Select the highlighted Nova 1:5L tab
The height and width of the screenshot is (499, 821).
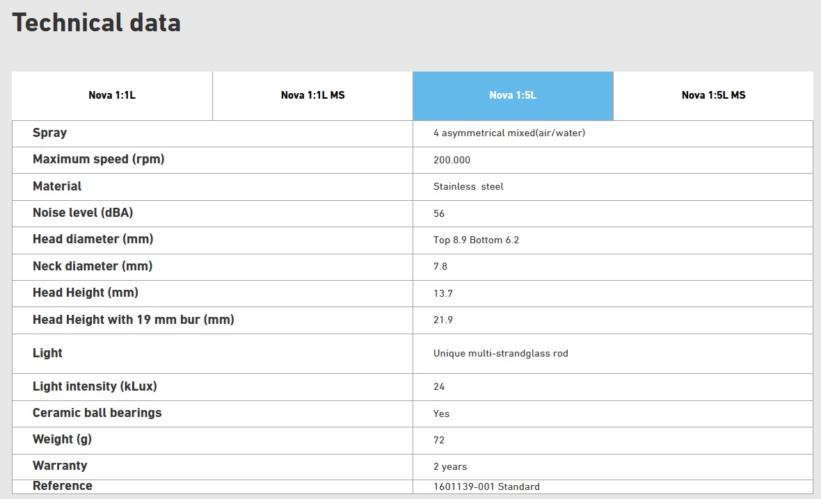click(513, 96)
